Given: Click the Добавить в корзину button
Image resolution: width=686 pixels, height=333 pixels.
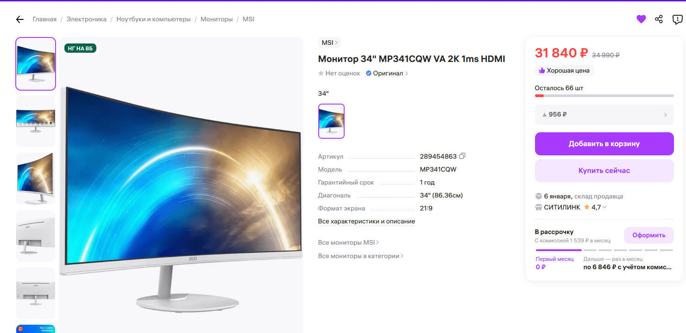Looking at the screenshot, I should coord(604,144).
